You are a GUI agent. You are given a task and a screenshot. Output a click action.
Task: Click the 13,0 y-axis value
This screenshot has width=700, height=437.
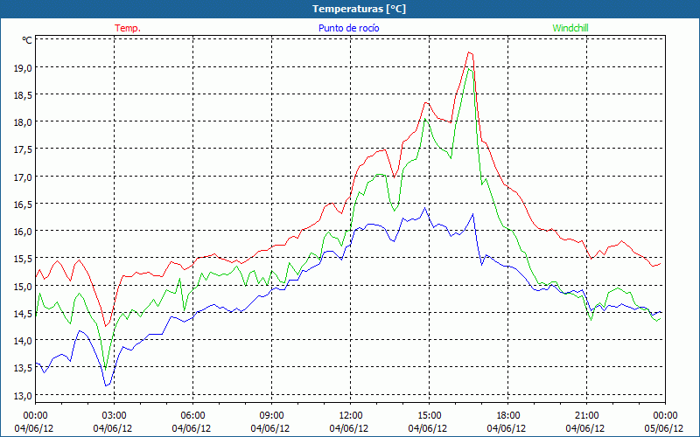pos(24,396)
